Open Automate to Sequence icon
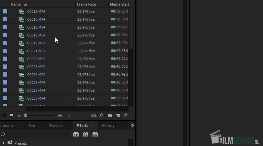 [94, 115]
